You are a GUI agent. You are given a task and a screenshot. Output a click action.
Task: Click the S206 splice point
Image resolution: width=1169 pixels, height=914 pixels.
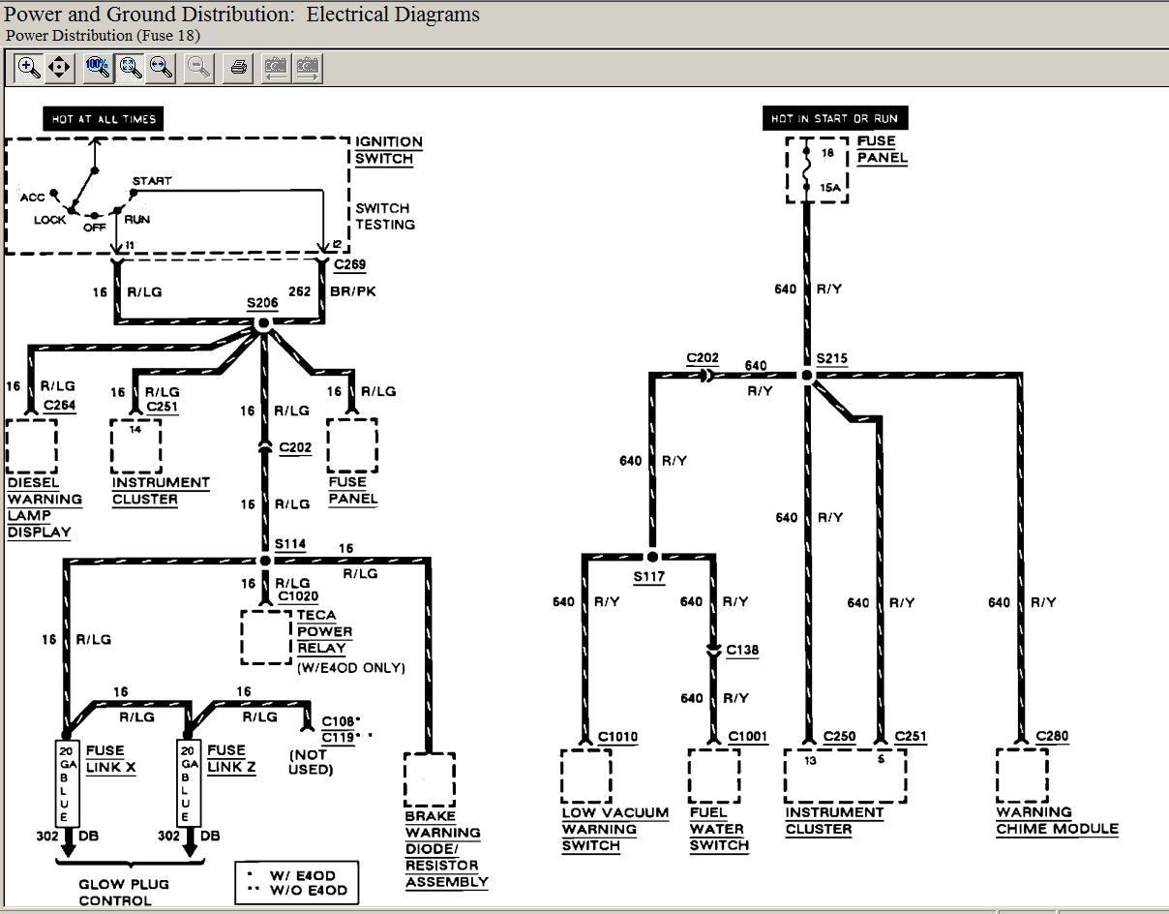[262, 326]
